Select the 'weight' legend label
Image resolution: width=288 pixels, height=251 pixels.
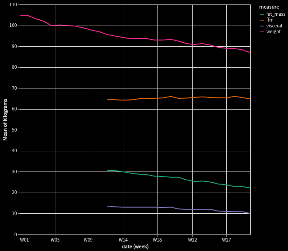[273, 32]
